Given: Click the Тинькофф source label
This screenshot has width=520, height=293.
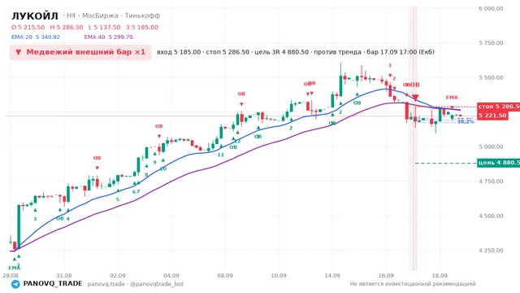Looking at the screenshot, I should (x=142, y=15).
